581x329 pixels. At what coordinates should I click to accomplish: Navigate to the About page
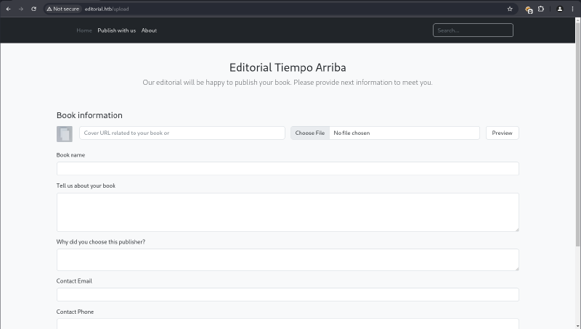149,30
